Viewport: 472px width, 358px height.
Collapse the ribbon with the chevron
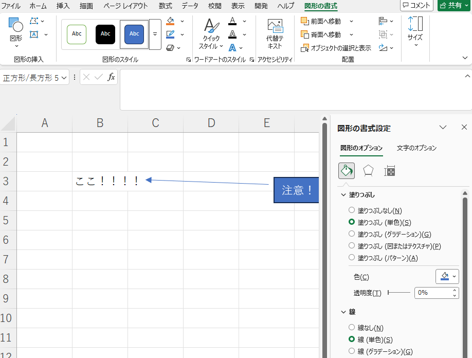pos(465,58)
